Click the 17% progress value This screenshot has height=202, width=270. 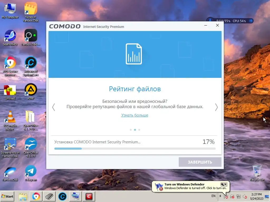coord(209,142)
